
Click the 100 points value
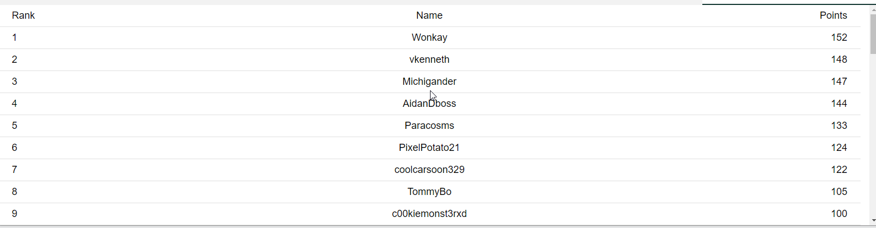(x=839, y=214)
